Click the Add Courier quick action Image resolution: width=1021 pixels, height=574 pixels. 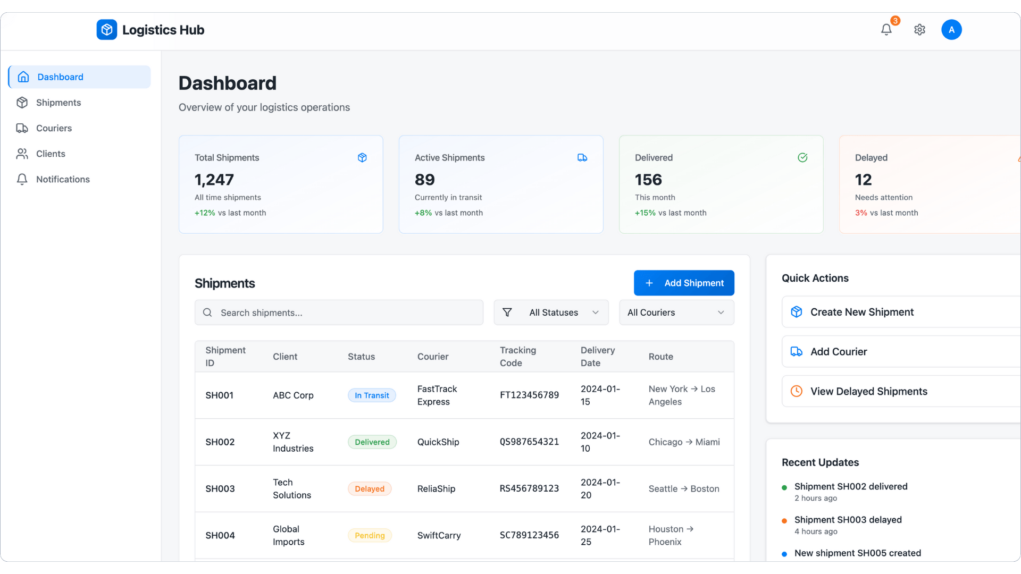coord(839,352)
